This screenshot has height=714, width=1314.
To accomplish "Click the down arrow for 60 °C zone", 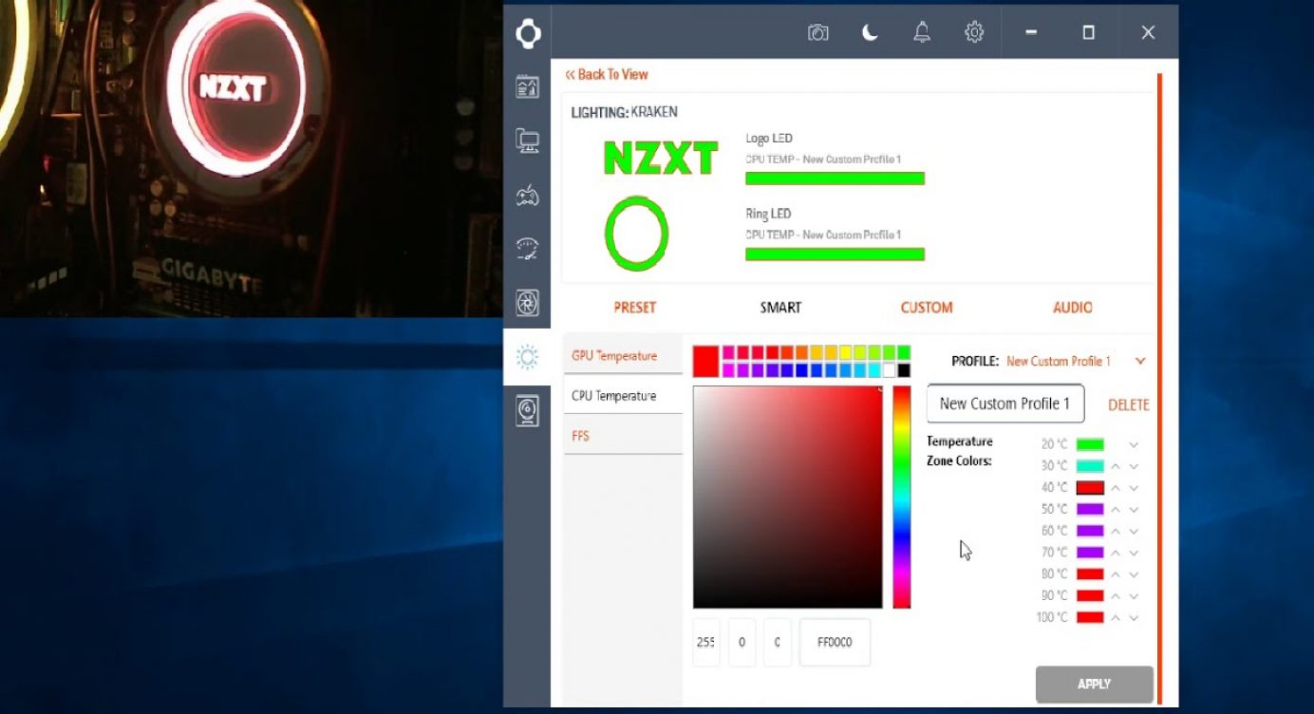I will click(x=1134, y=531).
